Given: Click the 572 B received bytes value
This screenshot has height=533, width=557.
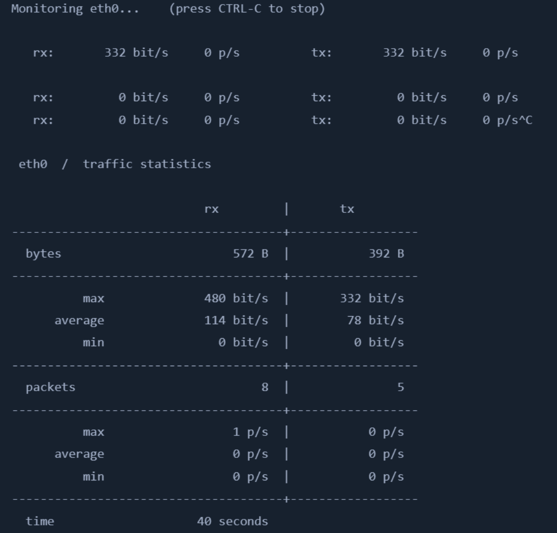Looking at the screenshot, I should pyautogui.click(x=250, y=253).
